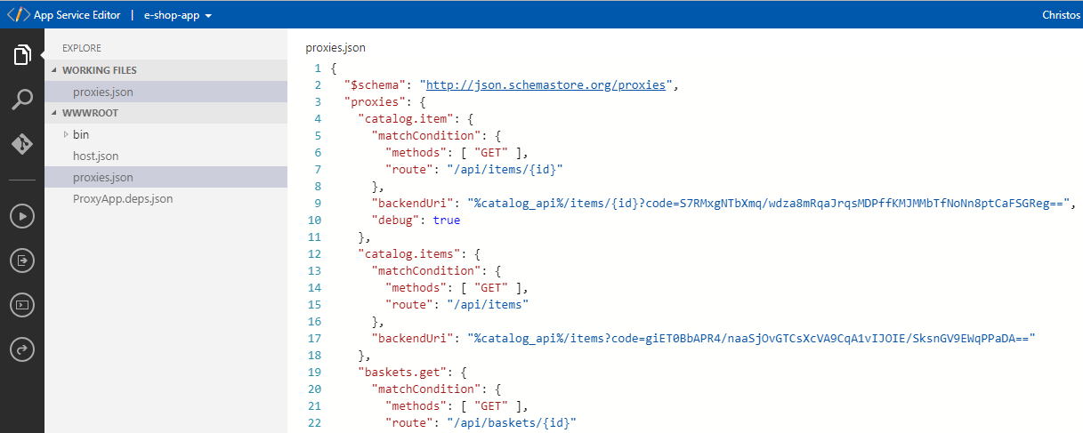Image resolution: width=1083 pixels, height=433 pixels.
Task: Click the proxies.json editor tab title
Action: pos(335,47)
